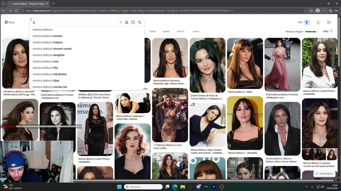Switch to the MAPAS tab
This screenshot has height=191, width=341.
click(166, 32)
